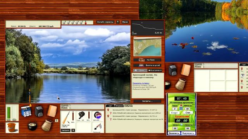The height and width of the screenshot is (139, 248).
Task: Click first record event in events list
Action: 134,110
